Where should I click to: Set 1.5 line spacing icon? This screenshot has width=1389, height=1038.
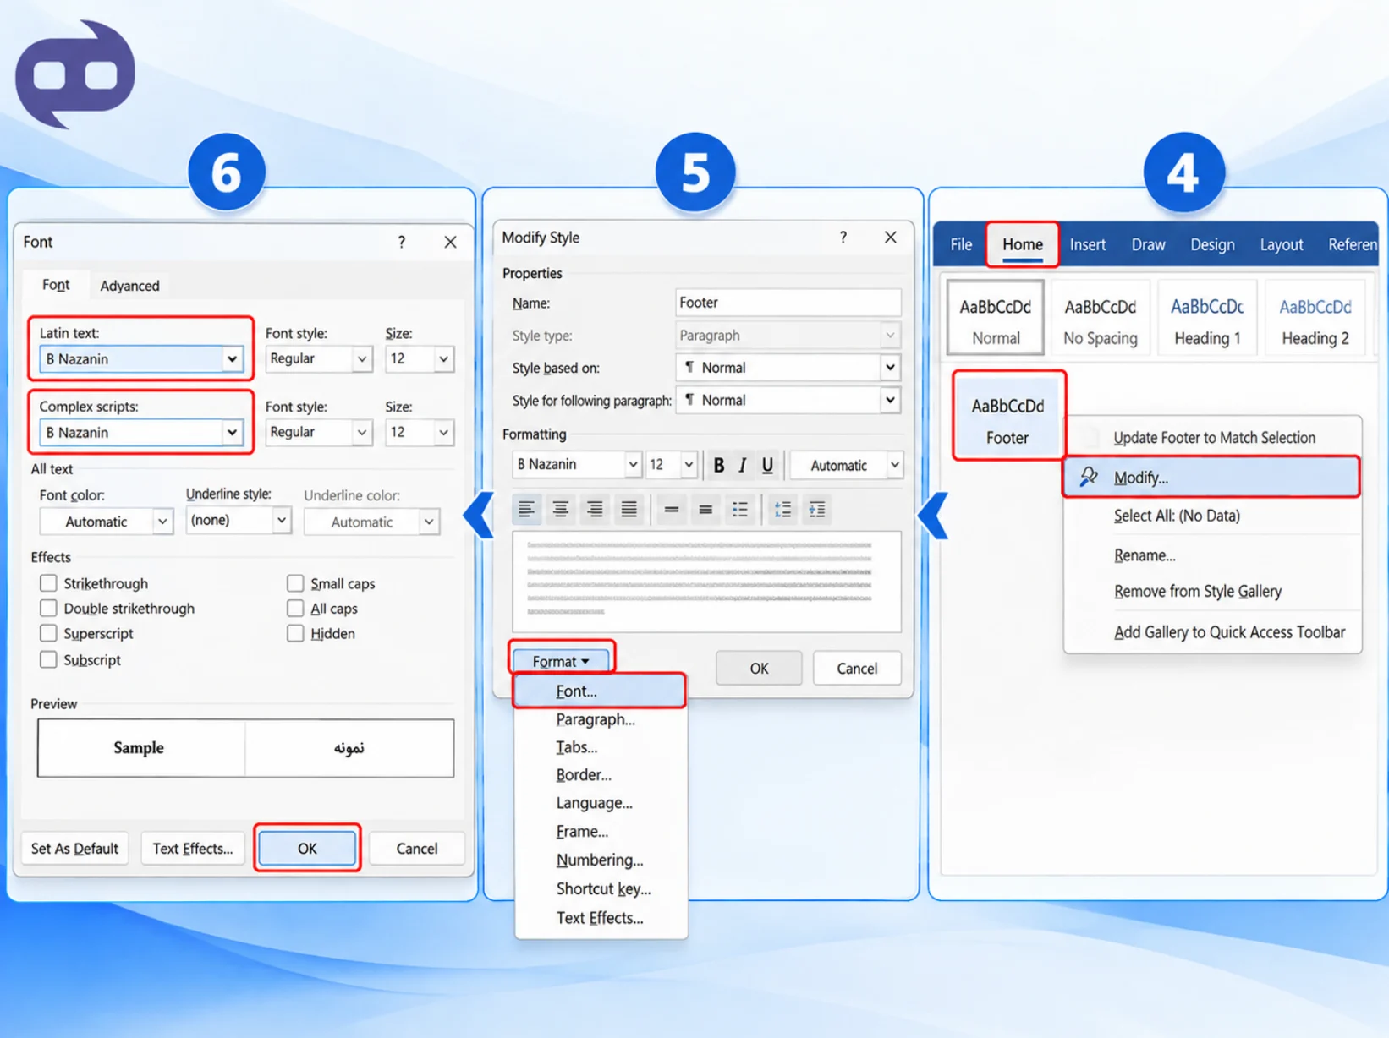click(705, 509)
